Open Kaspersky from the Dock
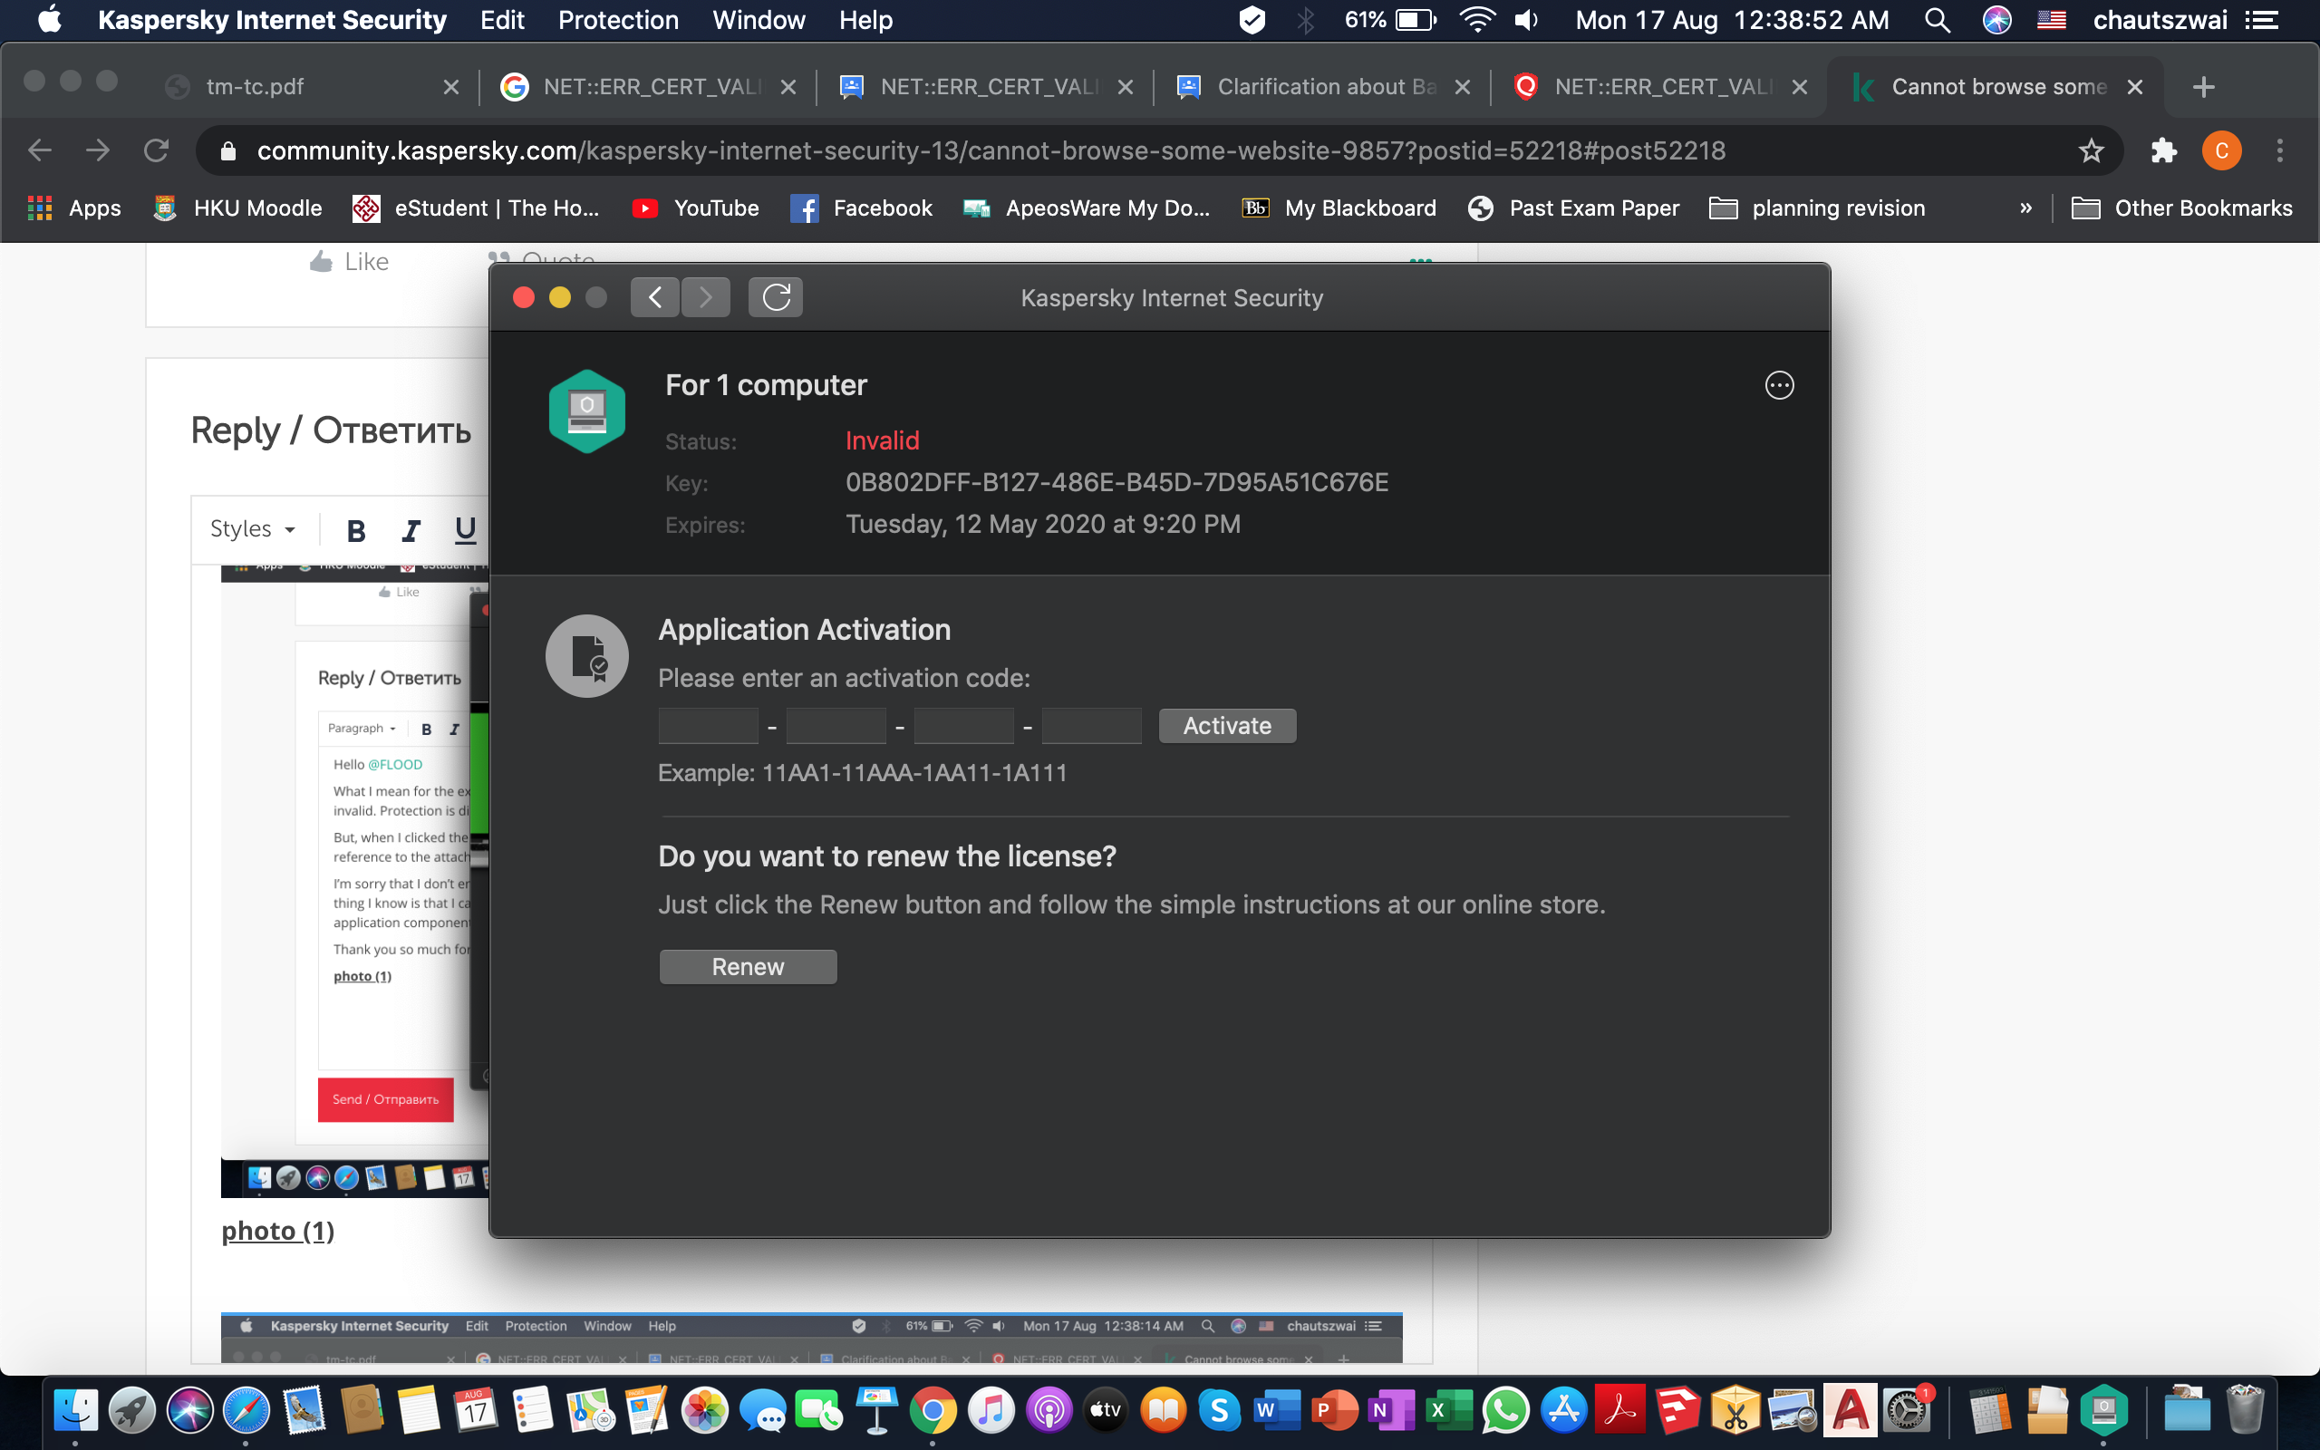The width and height of the screenshot is (2320, 1450). pos(2103,1410)
